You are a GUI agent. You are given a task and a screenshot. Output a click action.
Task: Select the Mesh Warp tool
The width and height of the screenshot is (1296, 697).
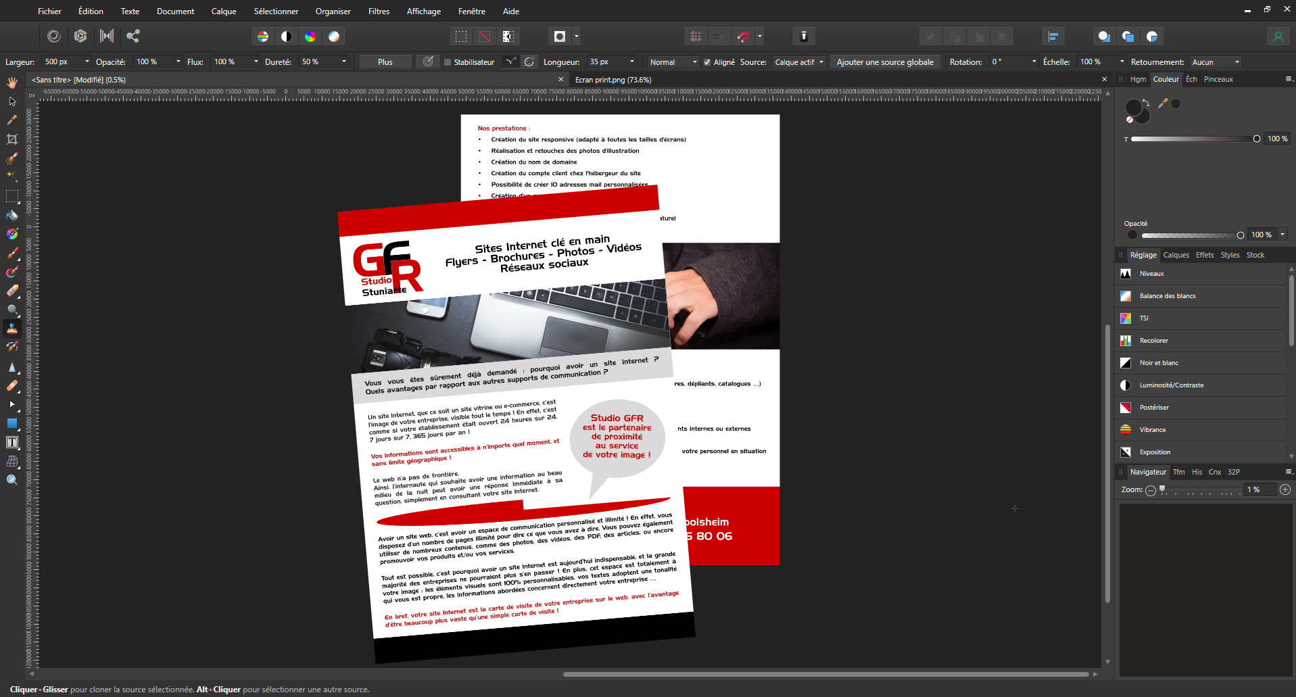(x=12, y=461)
